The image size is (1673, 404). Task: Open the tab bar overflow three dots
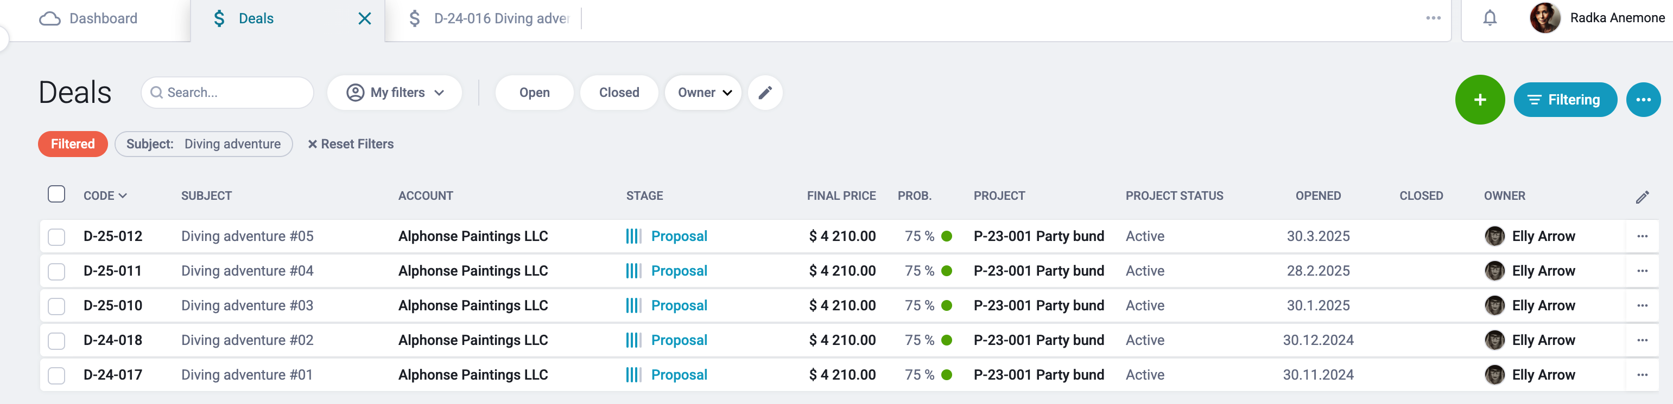click(x=1433, y=18)
